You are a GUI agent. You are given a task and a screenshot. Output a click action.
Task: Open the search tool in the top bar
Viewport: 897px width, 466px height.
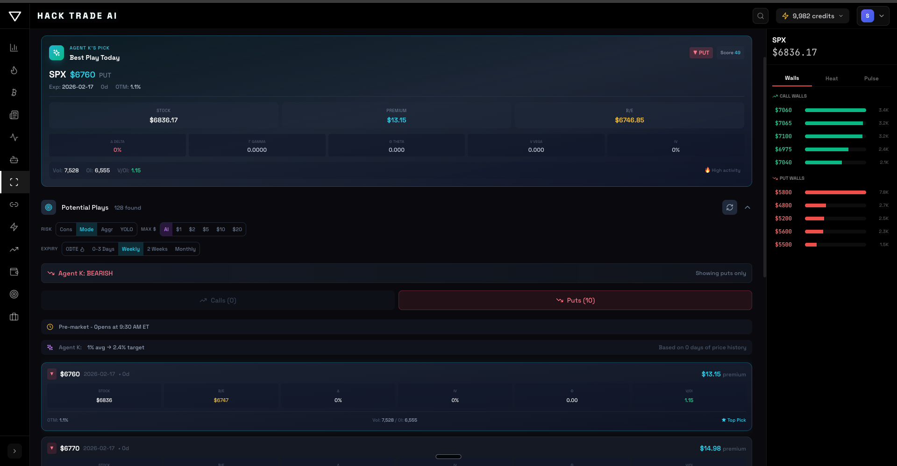pyautogui.click(x=761, y=15)
